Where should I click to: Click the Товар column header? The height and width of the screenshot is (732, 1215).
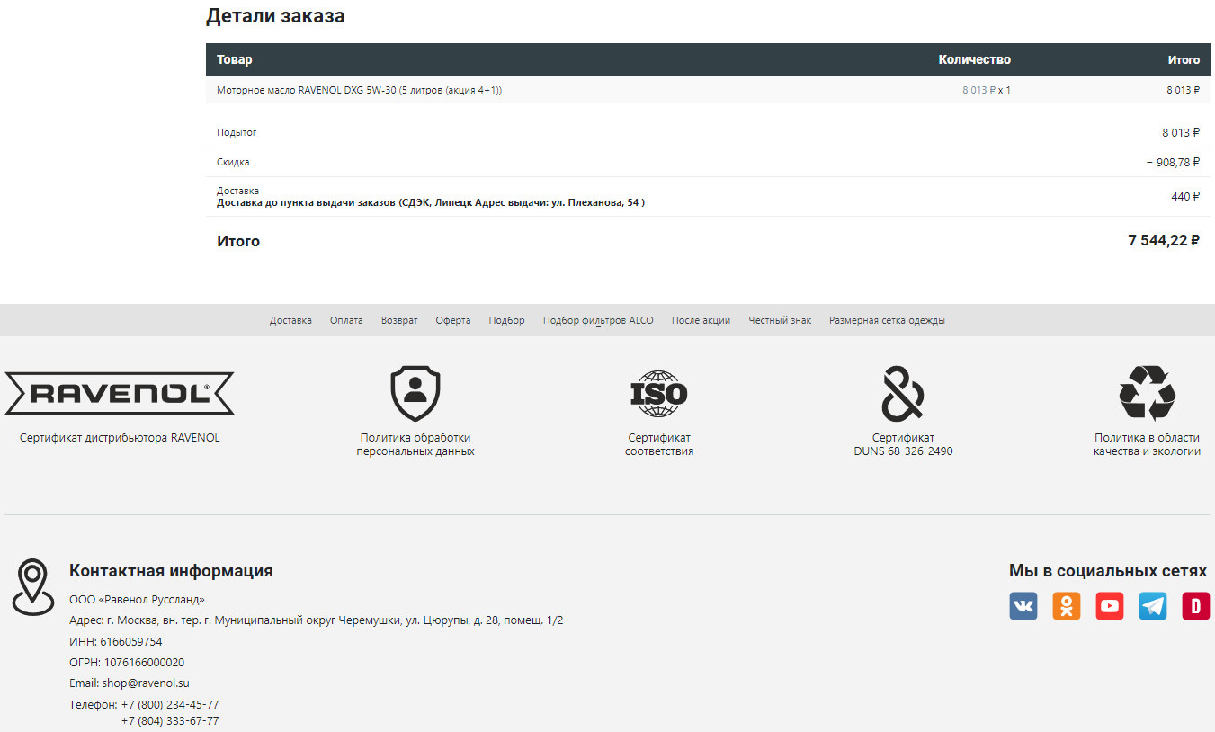pyautogui.click(x=235, y=59)
